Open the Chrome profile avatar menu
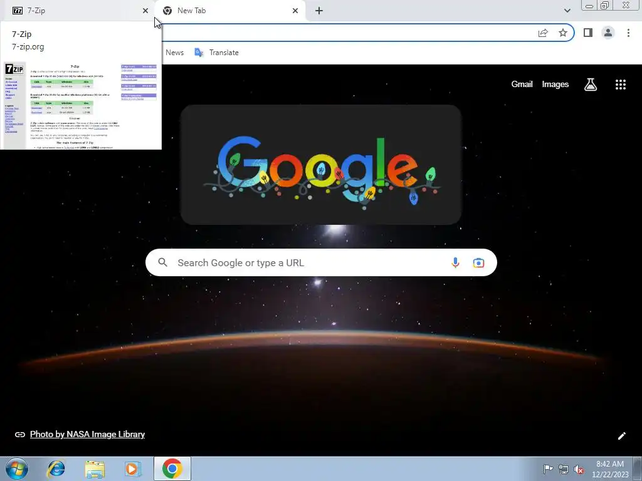The image size is (642, 481). click(x=608, y=33)
